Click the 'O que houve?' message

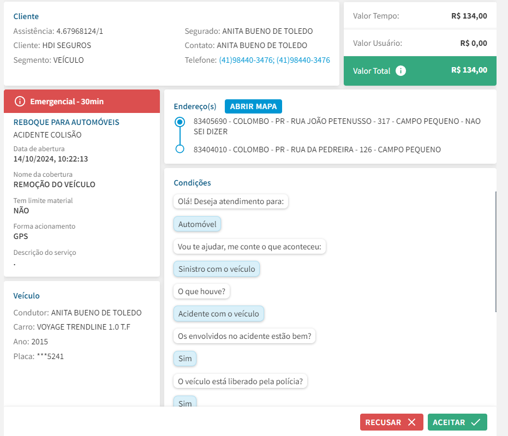click(x=201, y=291)
